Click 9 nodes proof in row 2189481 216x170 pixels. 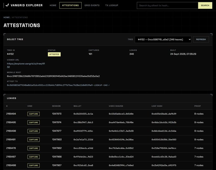[199, 139]
